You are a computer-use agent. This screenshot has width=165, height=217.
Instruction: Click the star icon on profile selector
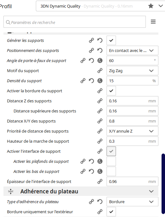151,6
